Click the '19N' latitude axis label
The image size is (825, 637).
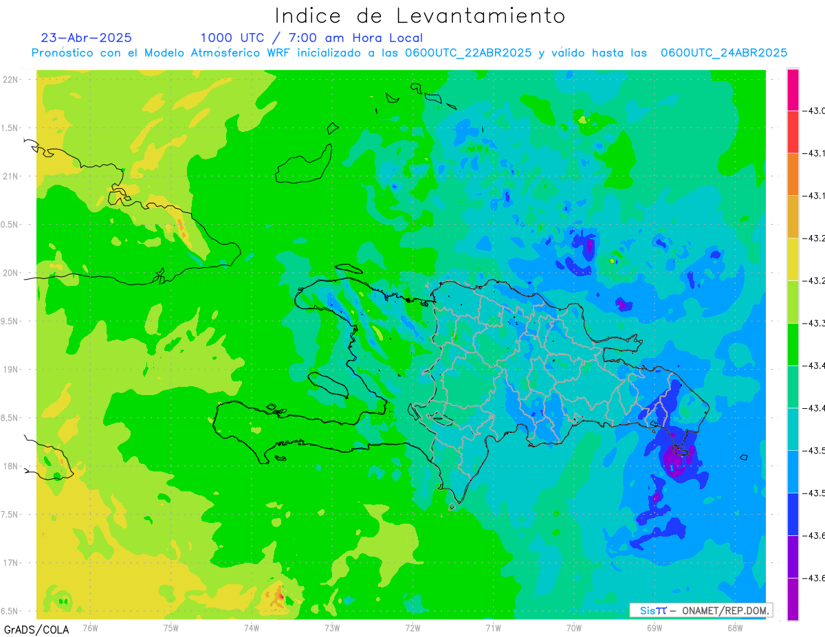pyautogui.click(x=10, y=370)
